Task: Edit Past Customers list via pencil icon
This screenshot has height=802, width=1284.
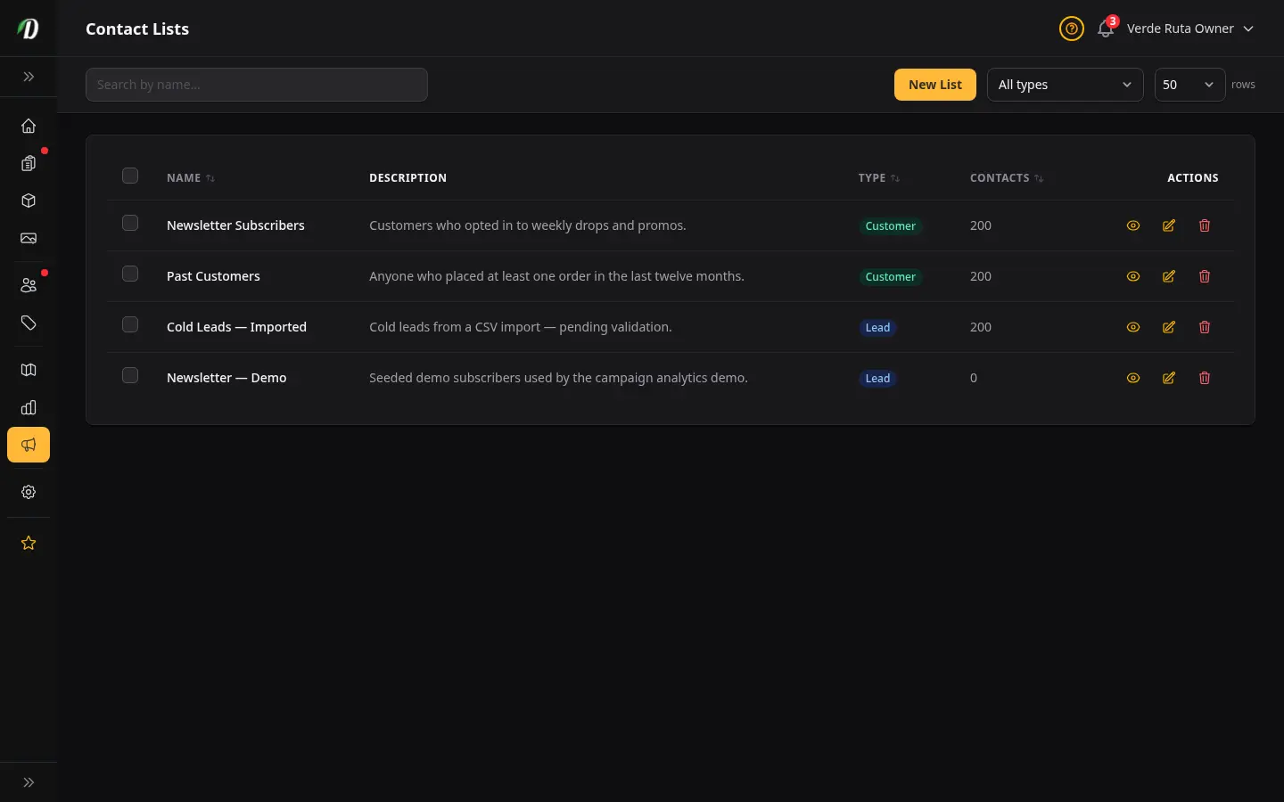Action: [1169, 276]
